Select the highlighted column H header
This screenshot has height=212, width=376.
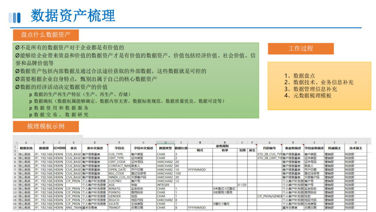tap(165, 142)
